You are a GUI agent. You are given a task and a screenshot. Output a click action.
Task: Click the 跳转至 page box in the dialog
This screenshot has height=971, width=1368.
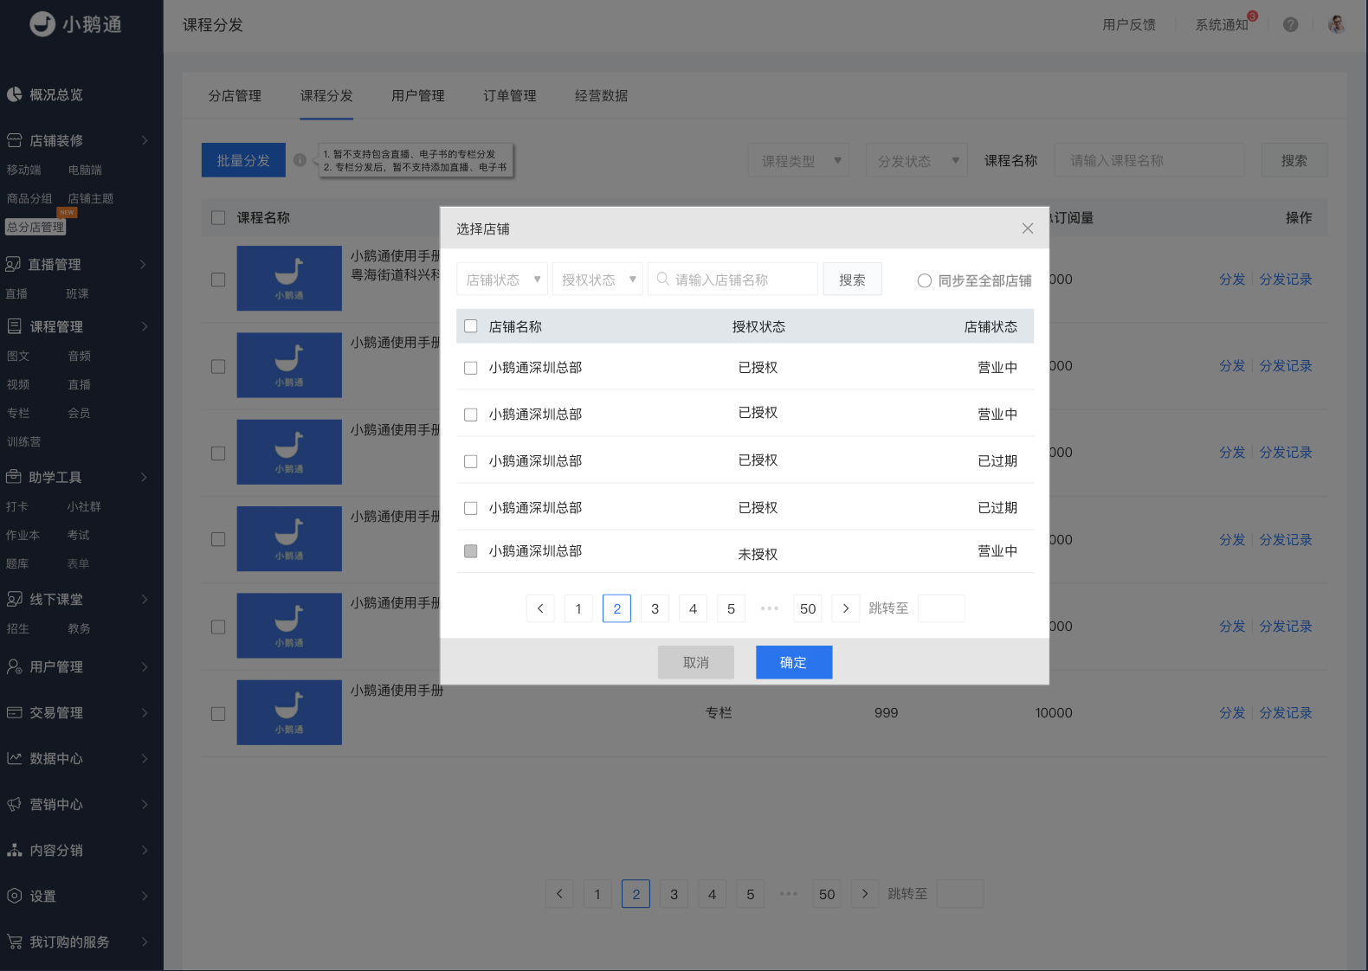click(x=941, y=608)
